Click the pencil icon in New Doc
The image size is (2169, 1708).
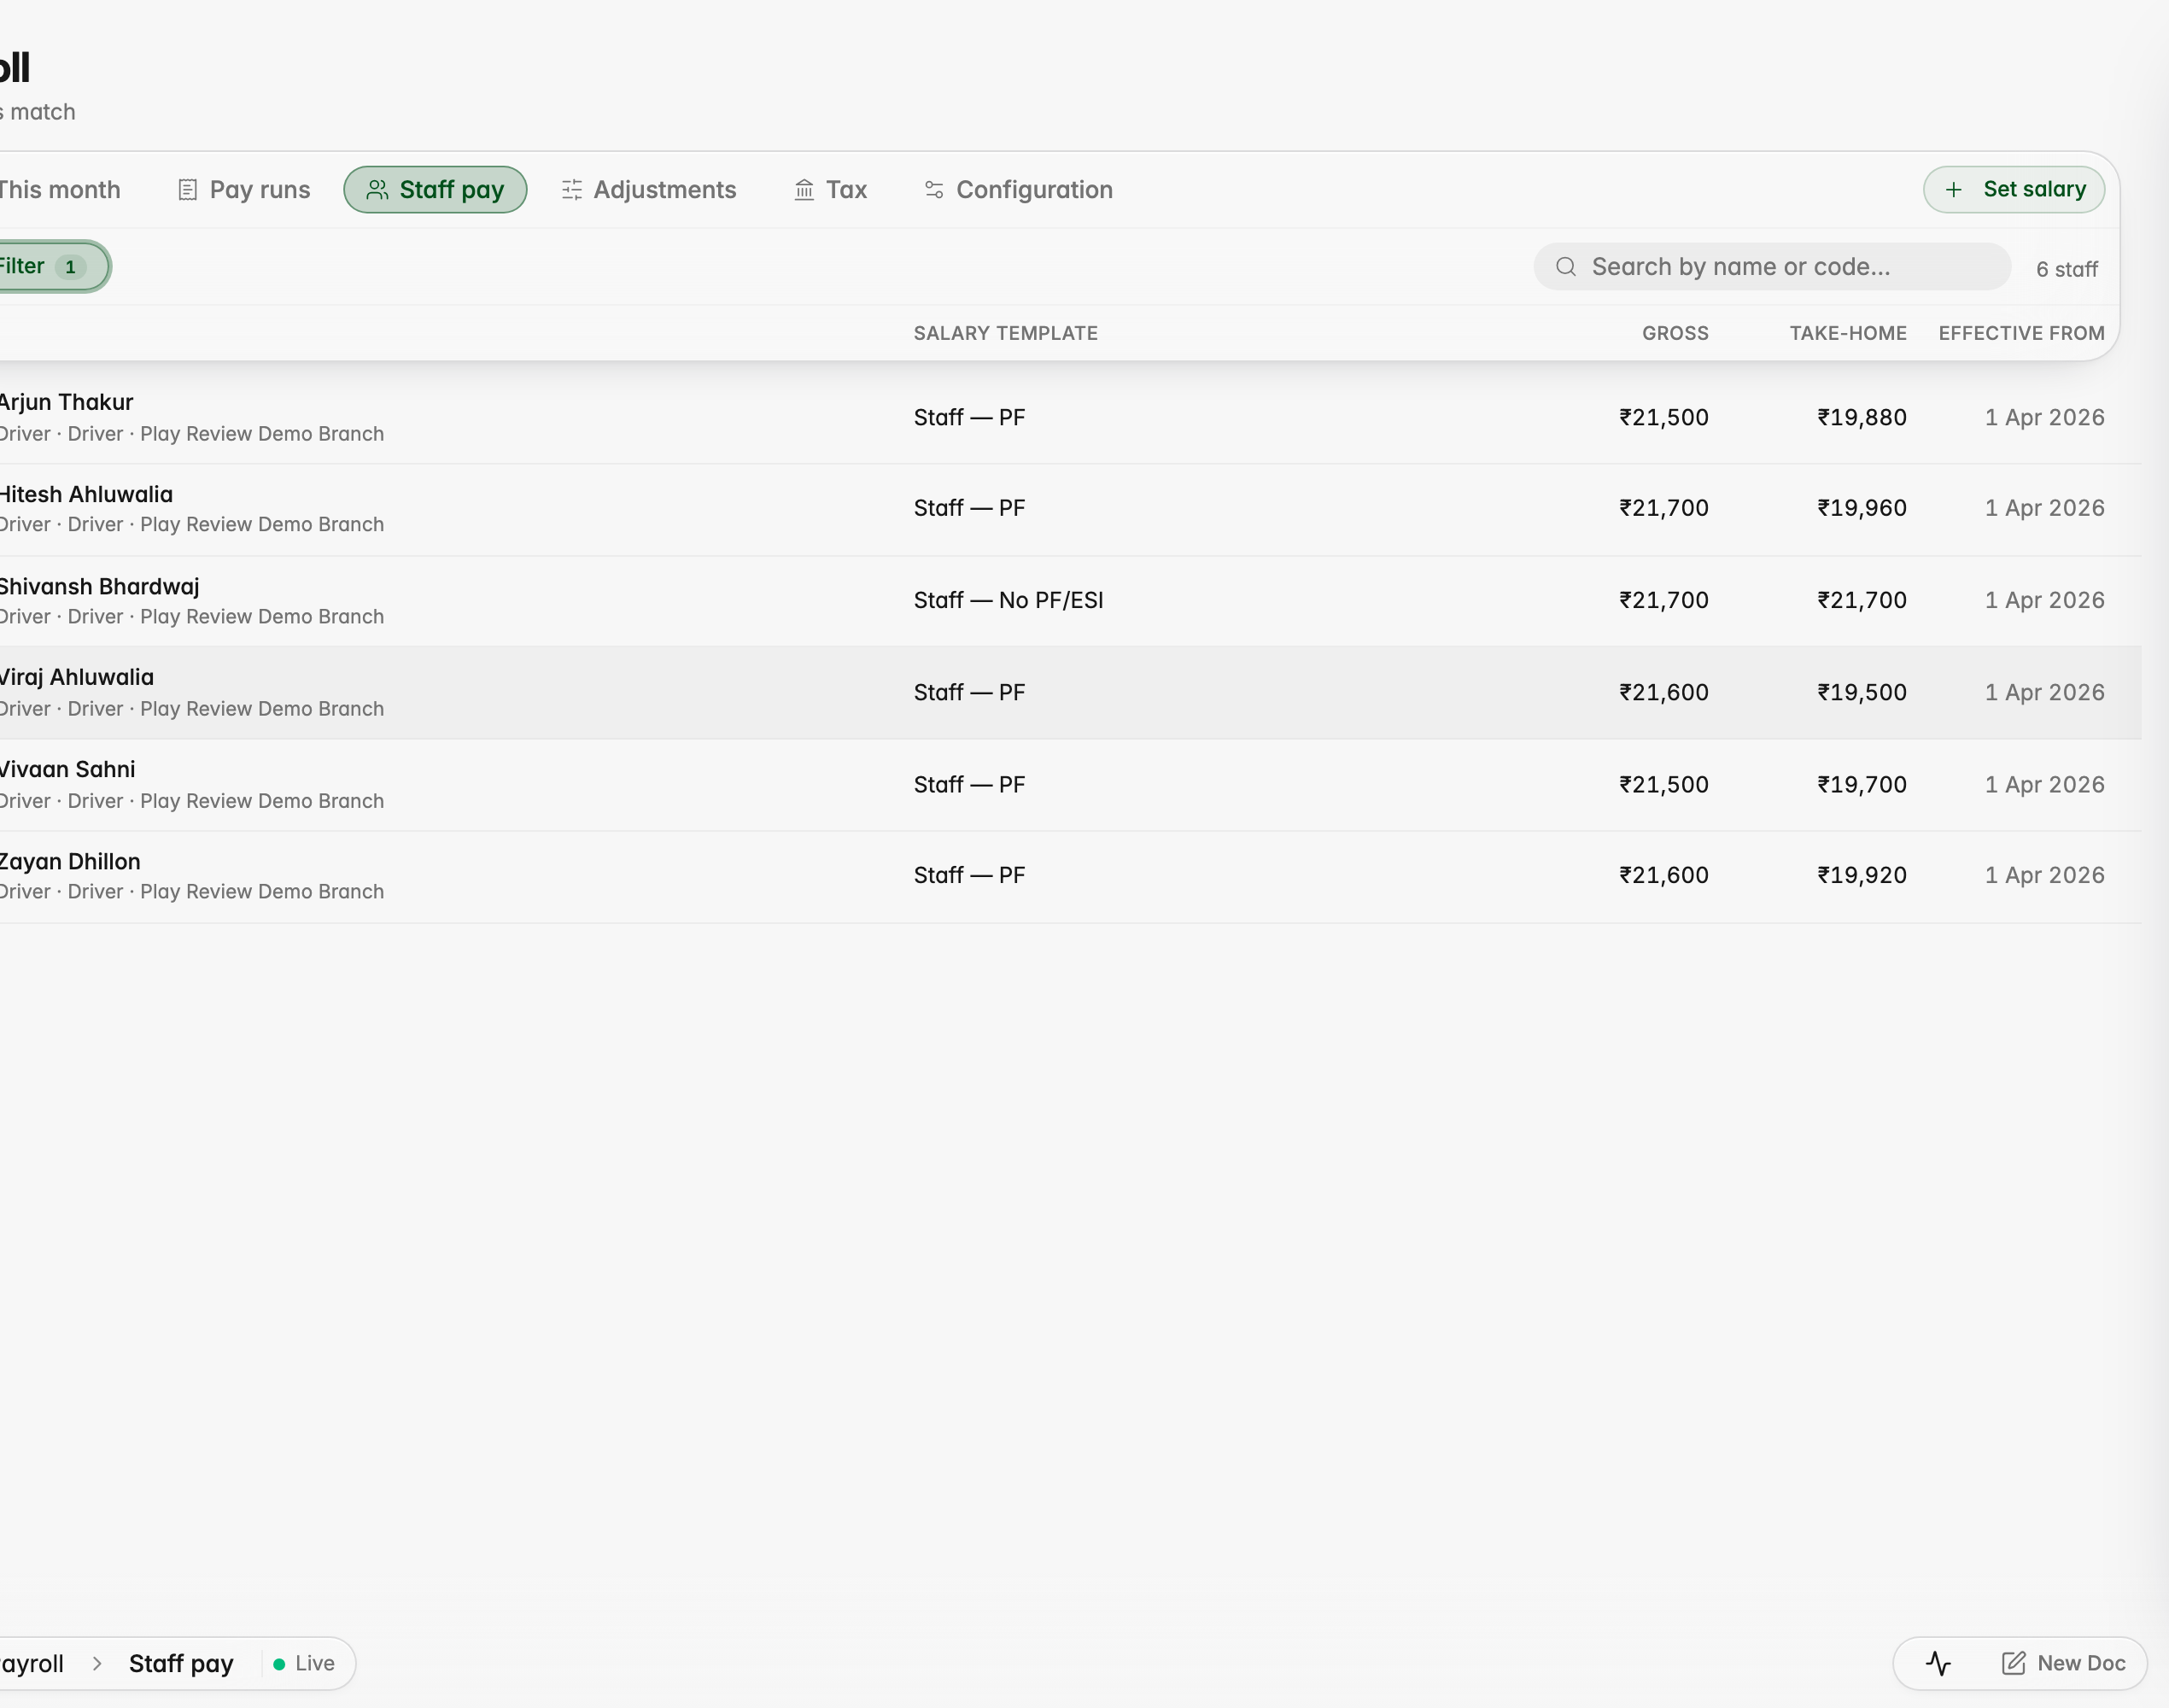pos(2013,1663)
